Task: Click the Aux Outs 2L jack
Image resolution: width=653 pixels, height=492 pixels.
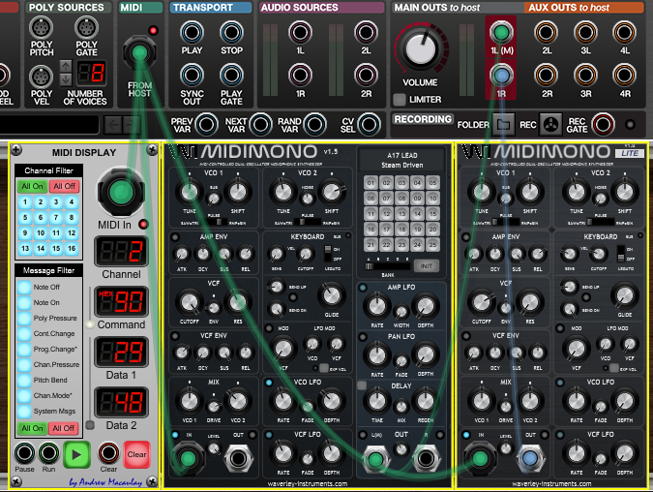Action: coord(546,33)
